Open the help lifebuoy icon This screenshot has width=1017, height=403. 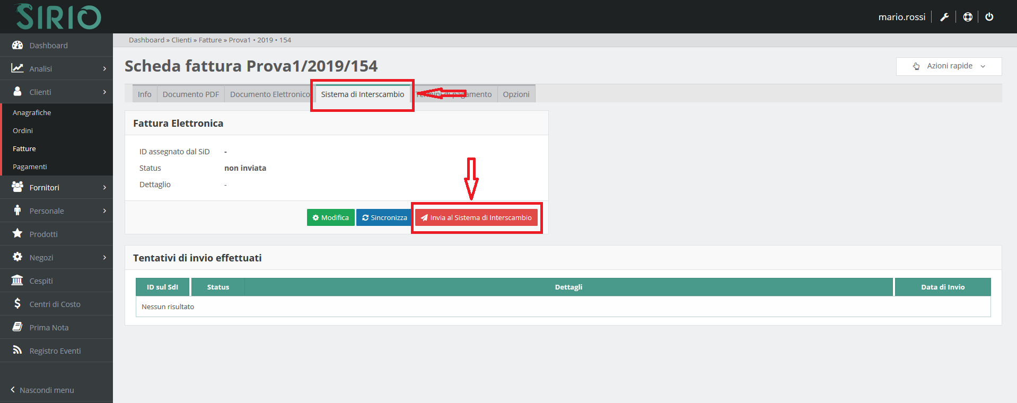(x=968, y=17)
